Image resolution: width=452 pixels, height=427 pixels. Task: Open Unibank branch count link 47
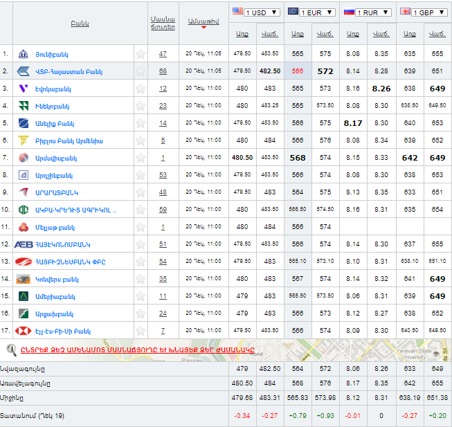[x=163, y=54]
